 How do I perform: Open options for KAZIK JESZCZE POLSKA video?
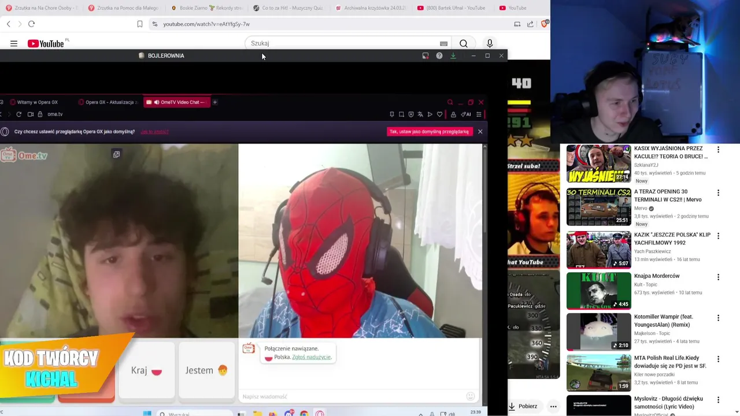(718, 236)
